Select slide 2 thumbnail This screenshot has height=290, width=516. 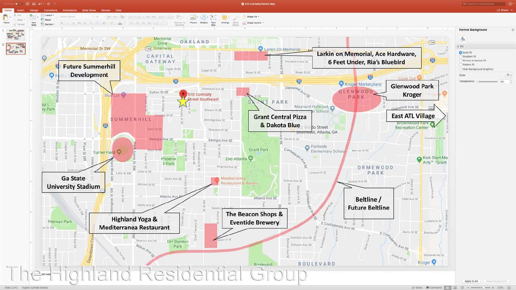[16, 49]
